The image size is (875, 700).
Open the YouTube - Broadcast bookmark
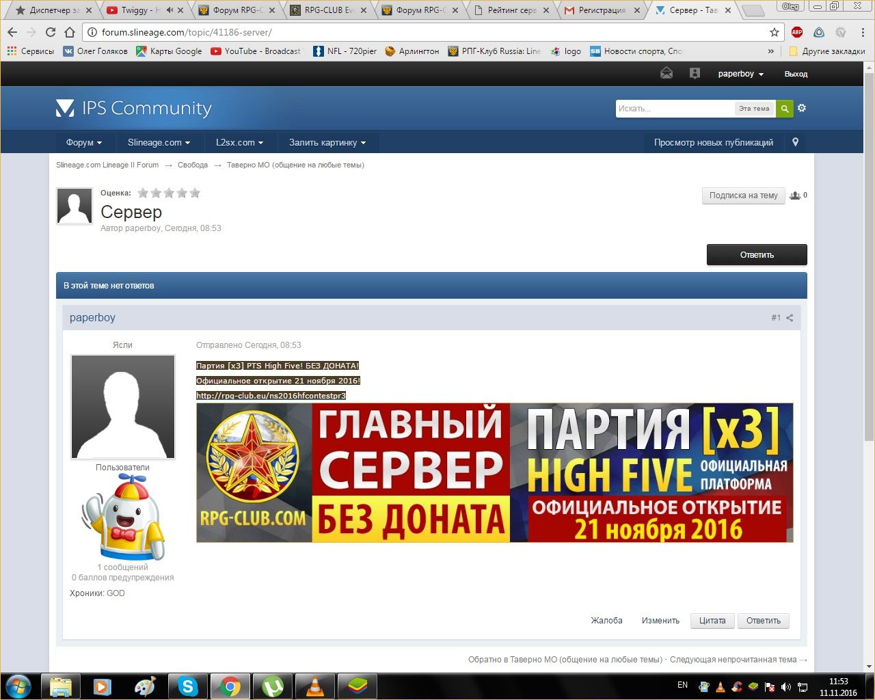click(x=255, y=51)
